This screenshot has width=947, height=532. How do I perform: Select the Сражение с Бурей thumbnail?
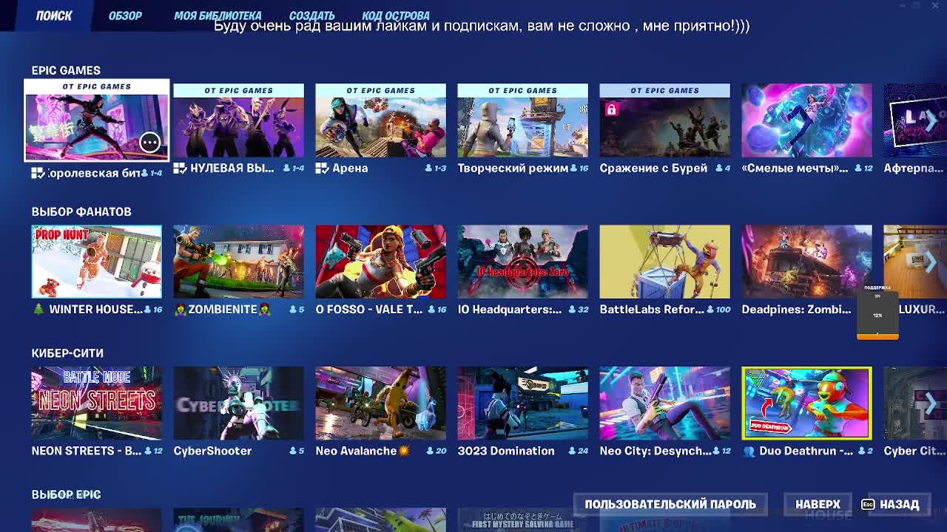pyautogui.click(x=664, y=120)
